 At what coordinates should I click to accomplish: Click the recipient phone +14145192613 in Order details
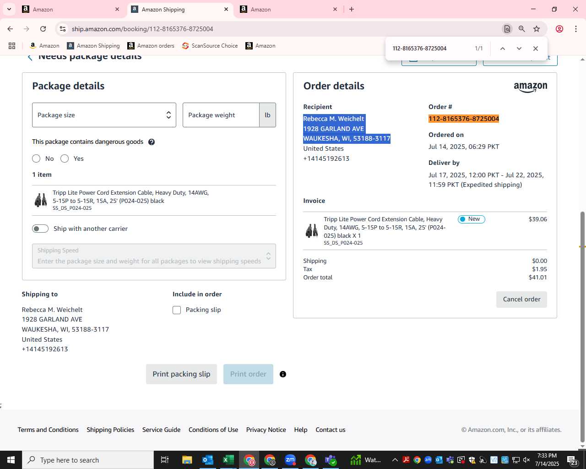coord(326,158)
